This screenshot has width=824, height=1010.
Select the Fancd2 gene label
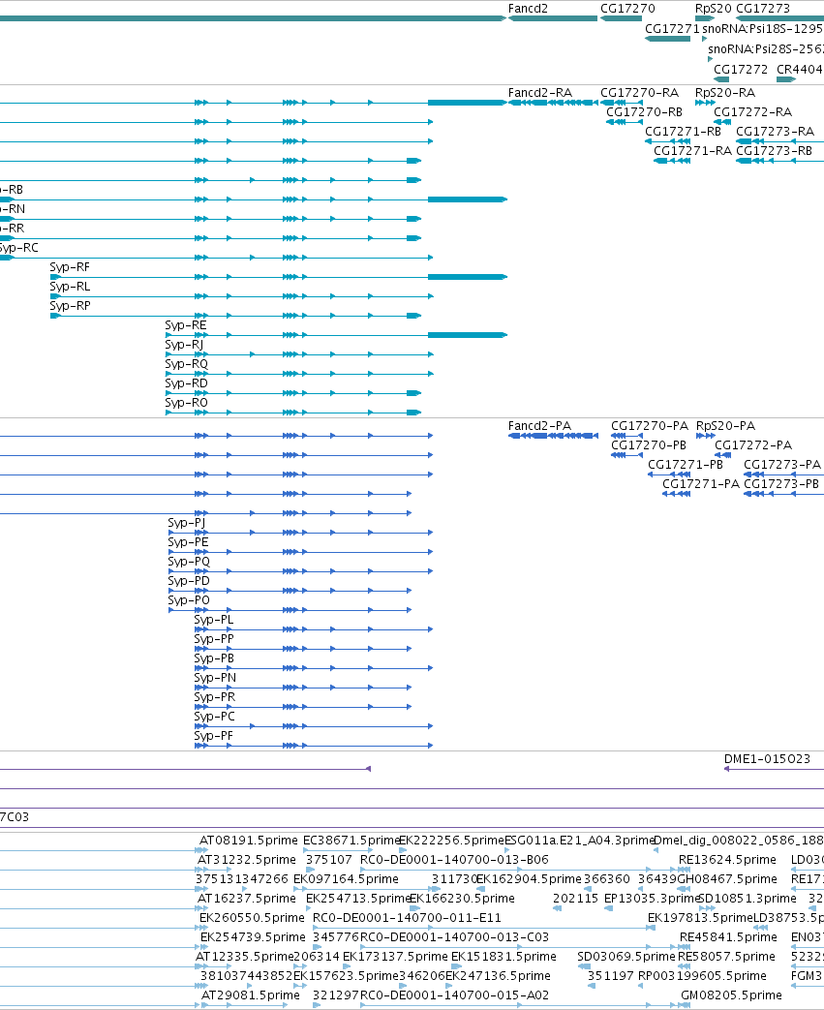(x=528, y=9)
